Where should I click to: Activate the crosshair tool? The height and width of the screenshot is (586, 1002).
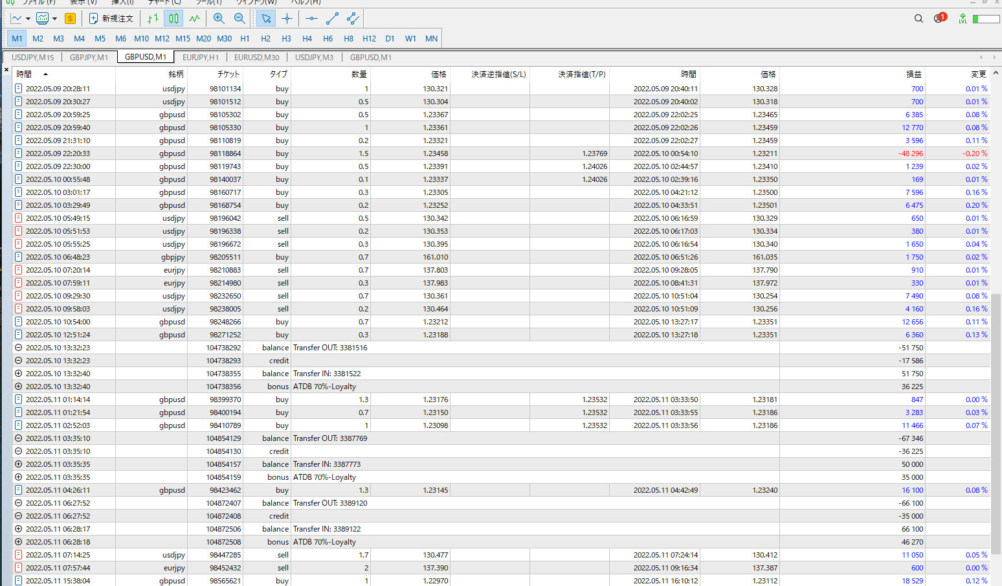pos(287,19)
